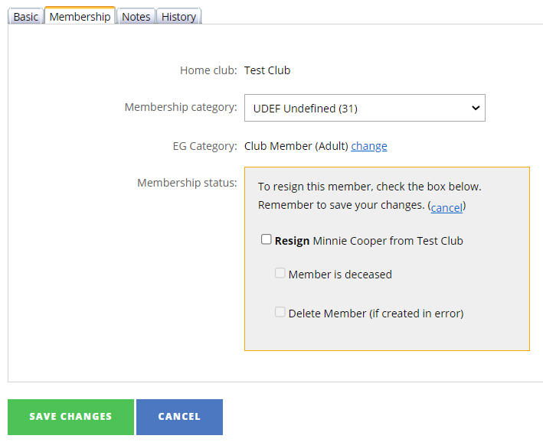Go to the Notes tab
Viewport: 543px width, 442px height.
coord(136,17)
